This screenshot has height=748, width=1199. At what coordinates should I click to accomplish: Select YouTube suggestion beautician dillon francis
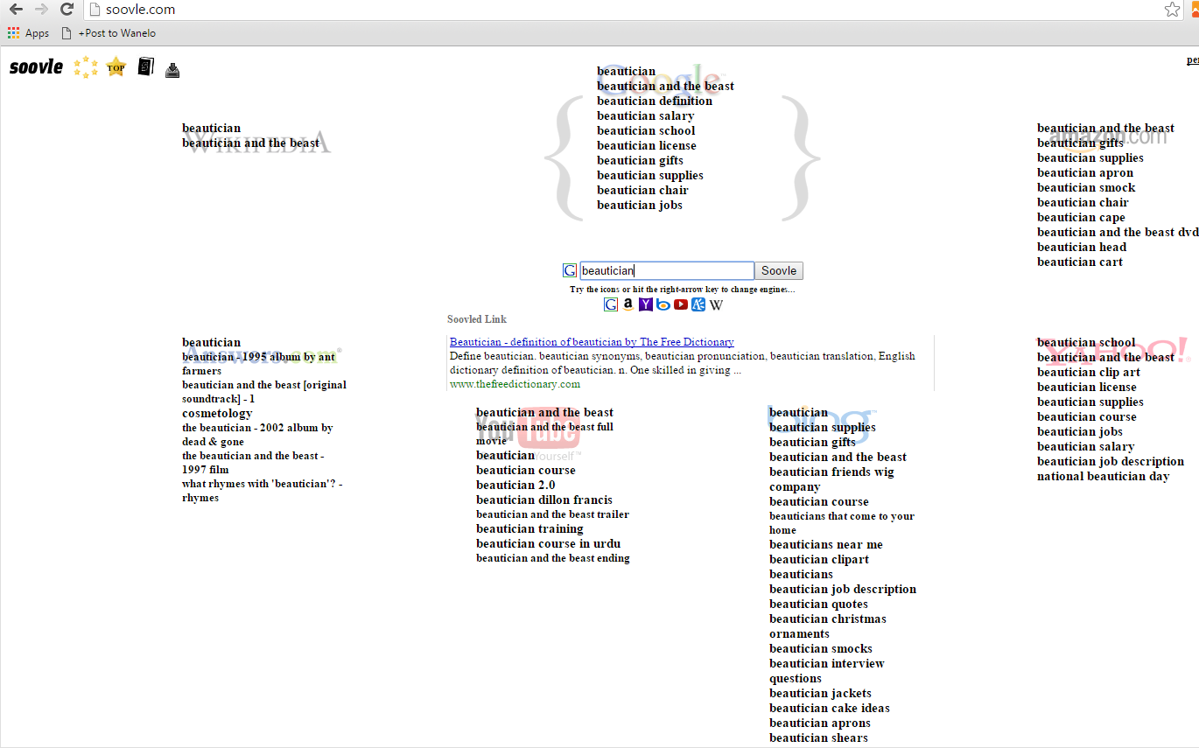point(544,500)
